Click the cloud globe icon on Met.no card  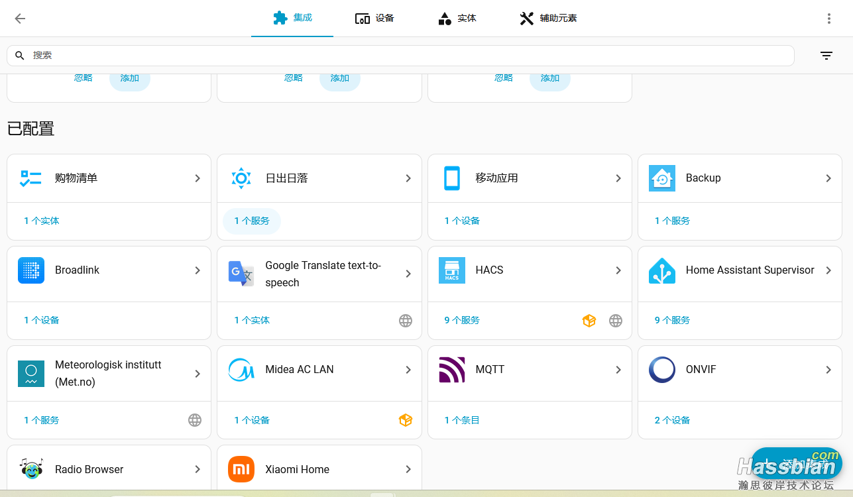tap(195, 420)
